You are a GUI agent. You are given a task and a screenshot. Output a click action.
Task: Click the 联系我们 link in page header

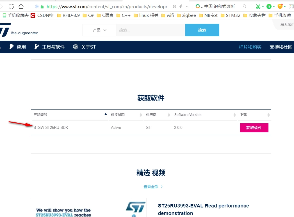[287, 24]
